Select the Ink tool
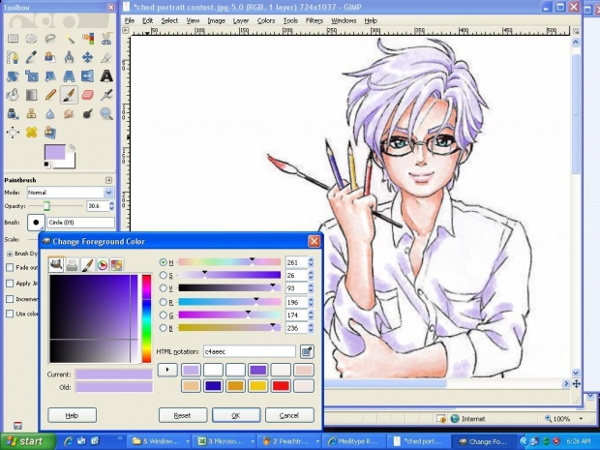The width and height of the screenshot is (600, 450). tap(13, 113)
